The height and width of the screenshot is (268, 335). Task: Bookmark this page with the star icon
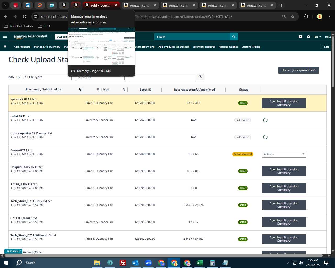293,16
